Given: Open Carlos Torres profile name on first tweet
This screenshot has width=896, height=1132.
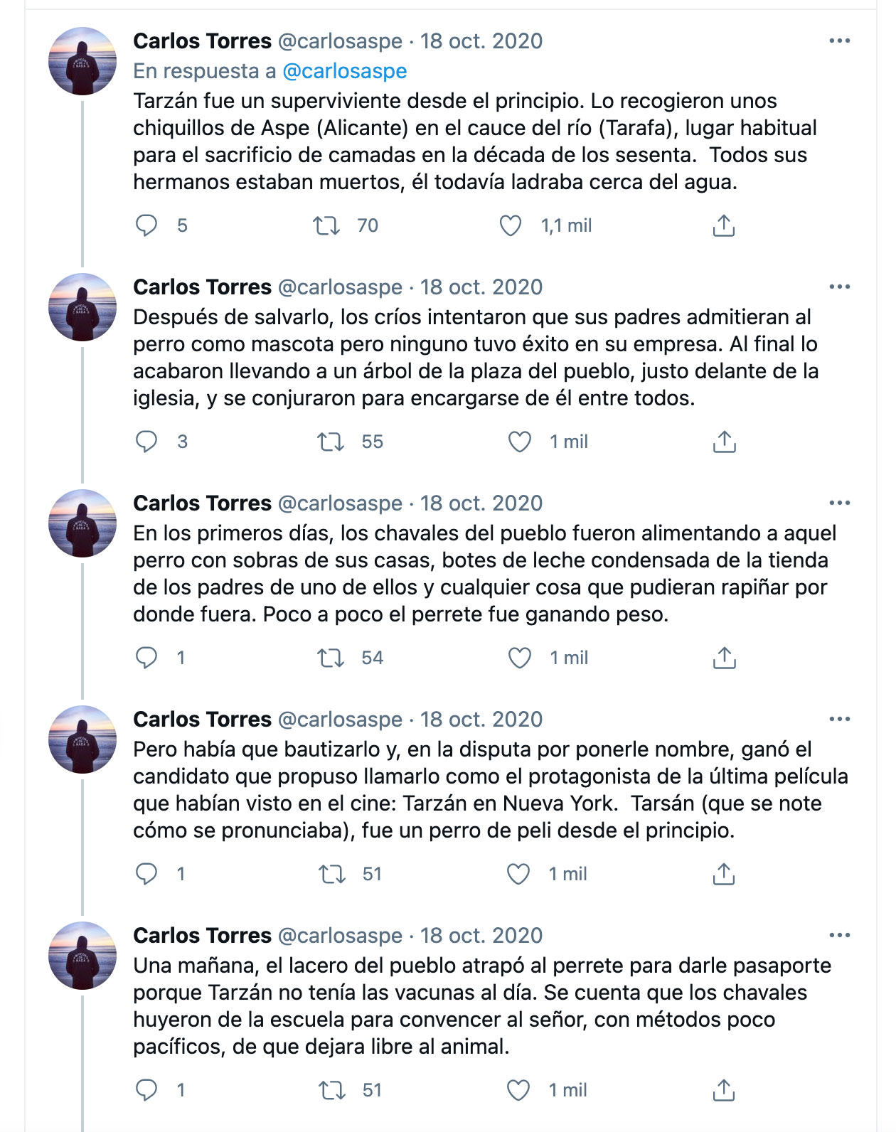Looking at the screenshot, I should point(203,41).
